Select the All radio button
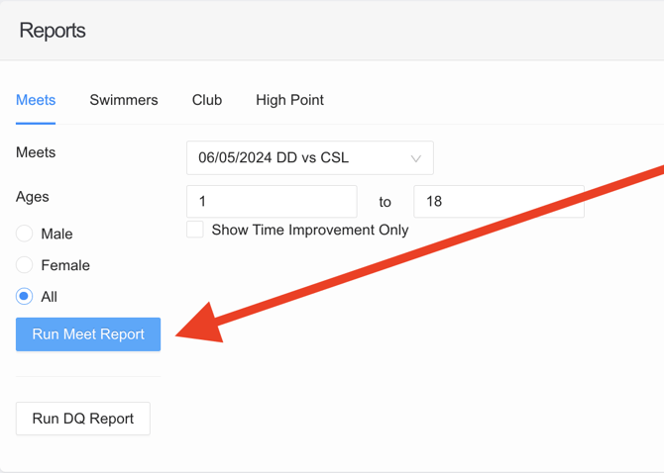664x473 pixels. 25,297
